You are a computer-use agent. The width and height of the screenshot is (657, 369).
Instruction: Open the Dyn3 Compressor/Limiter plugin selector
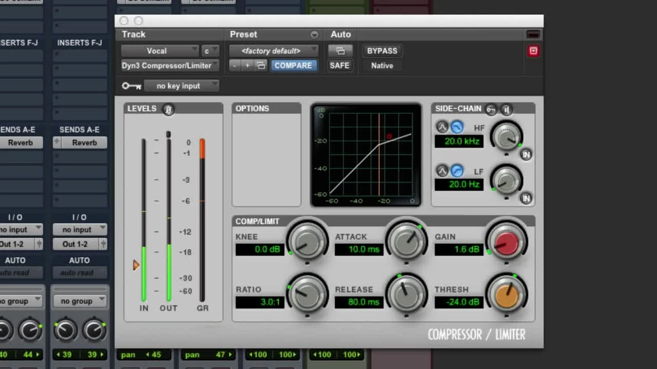tap(169, 66)
